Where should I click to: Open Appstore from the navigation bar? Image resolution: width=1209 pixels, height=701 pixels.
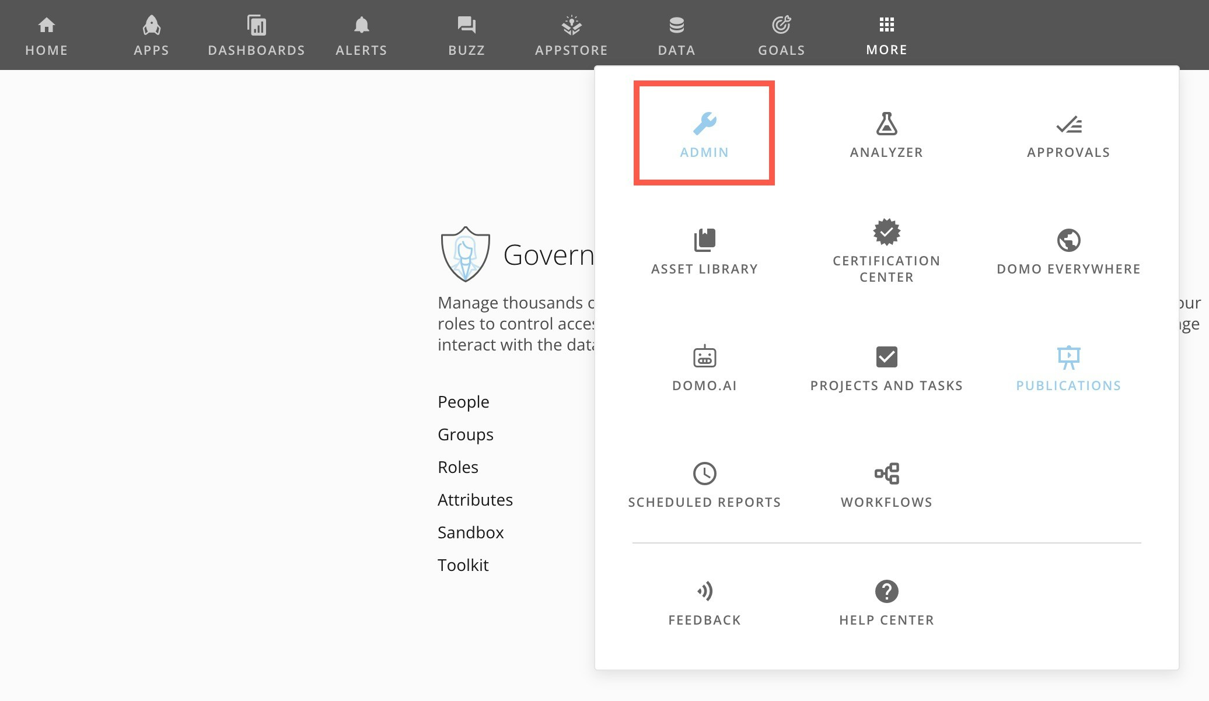(x=571, y=35)
